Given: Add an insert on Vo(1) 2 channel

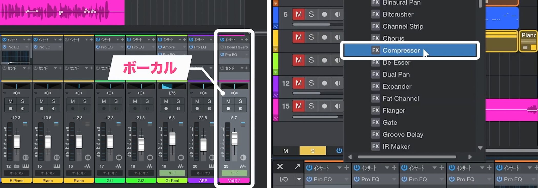Looking at the screenshot, I should [247, 39].
